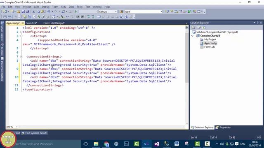The image size is (264, 148).
Task: Open File Explorer from the taskbar
Action: point(96,144)
